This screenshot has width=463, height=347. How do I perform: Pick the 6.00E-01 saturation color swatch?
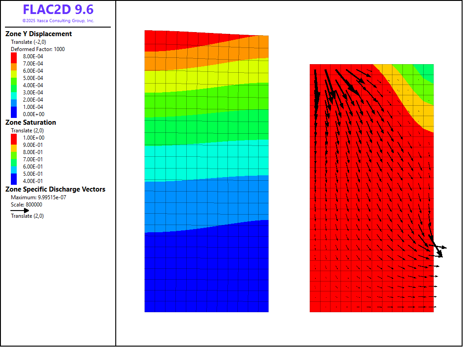tap(14, 167)
